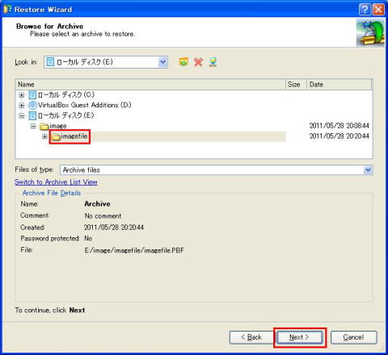Collapse the local disk E tree node
The image size is (388, 355).
[22, 116]
